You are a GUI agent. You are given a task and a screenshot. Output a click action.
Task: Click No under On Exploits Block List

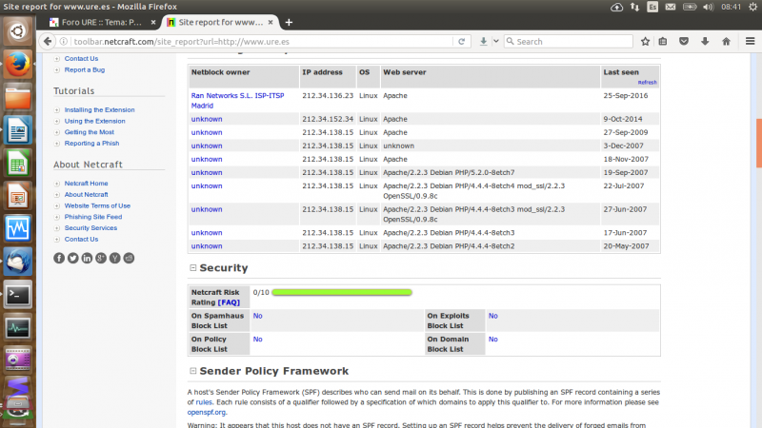coord(492,316)
